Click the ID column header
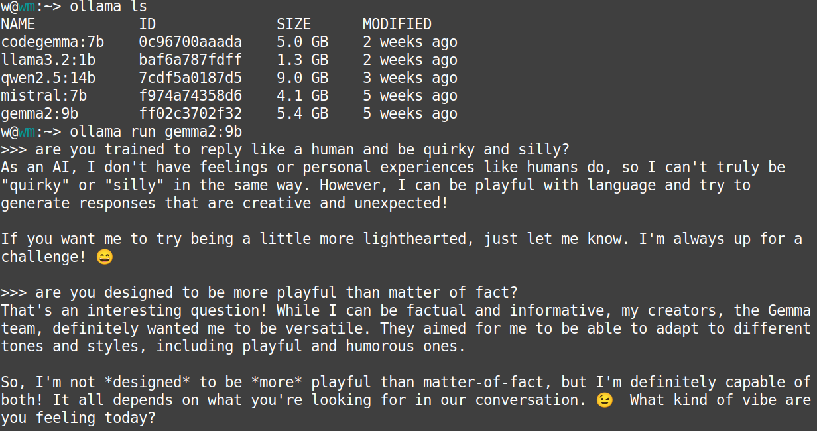The height and width of the screenshot is (431, 817). click(x=147, y=25)
